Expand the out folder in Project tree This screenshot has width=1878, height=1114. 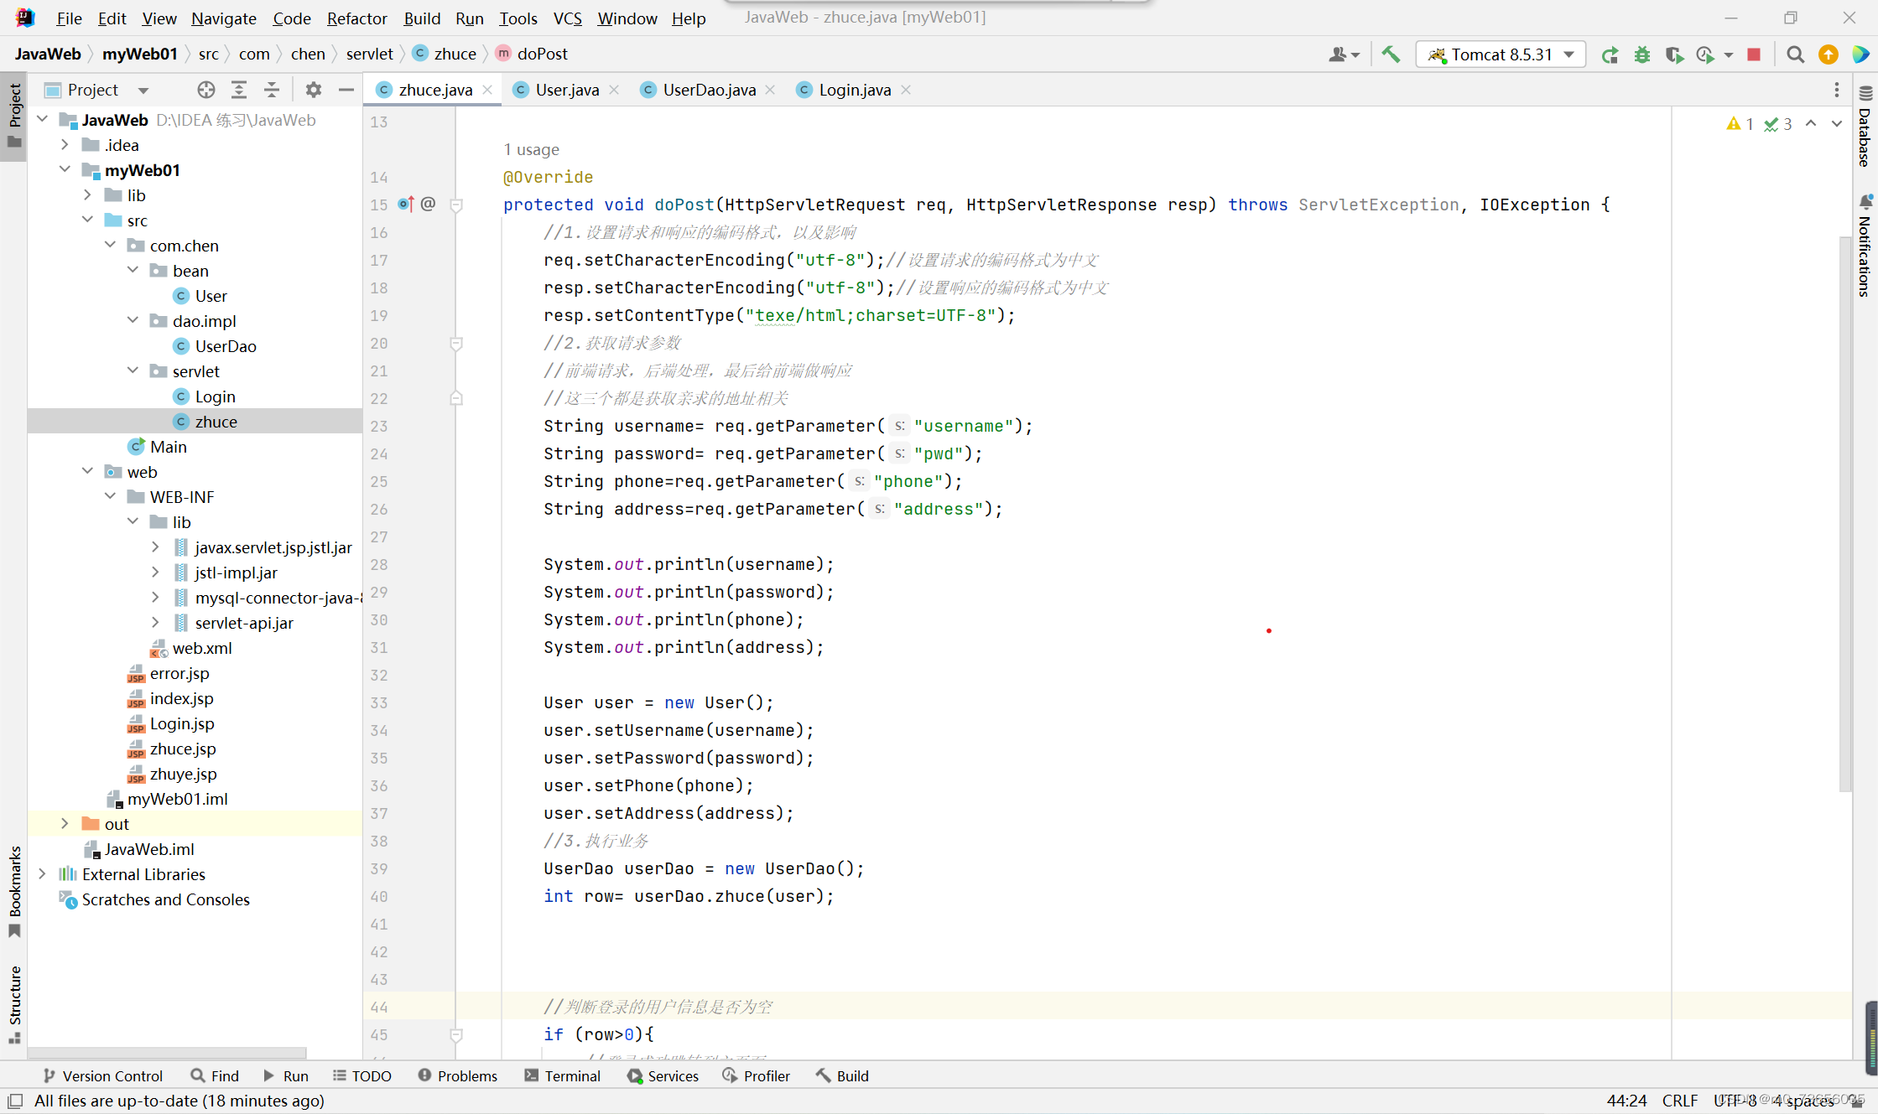(x=65, y=823)
